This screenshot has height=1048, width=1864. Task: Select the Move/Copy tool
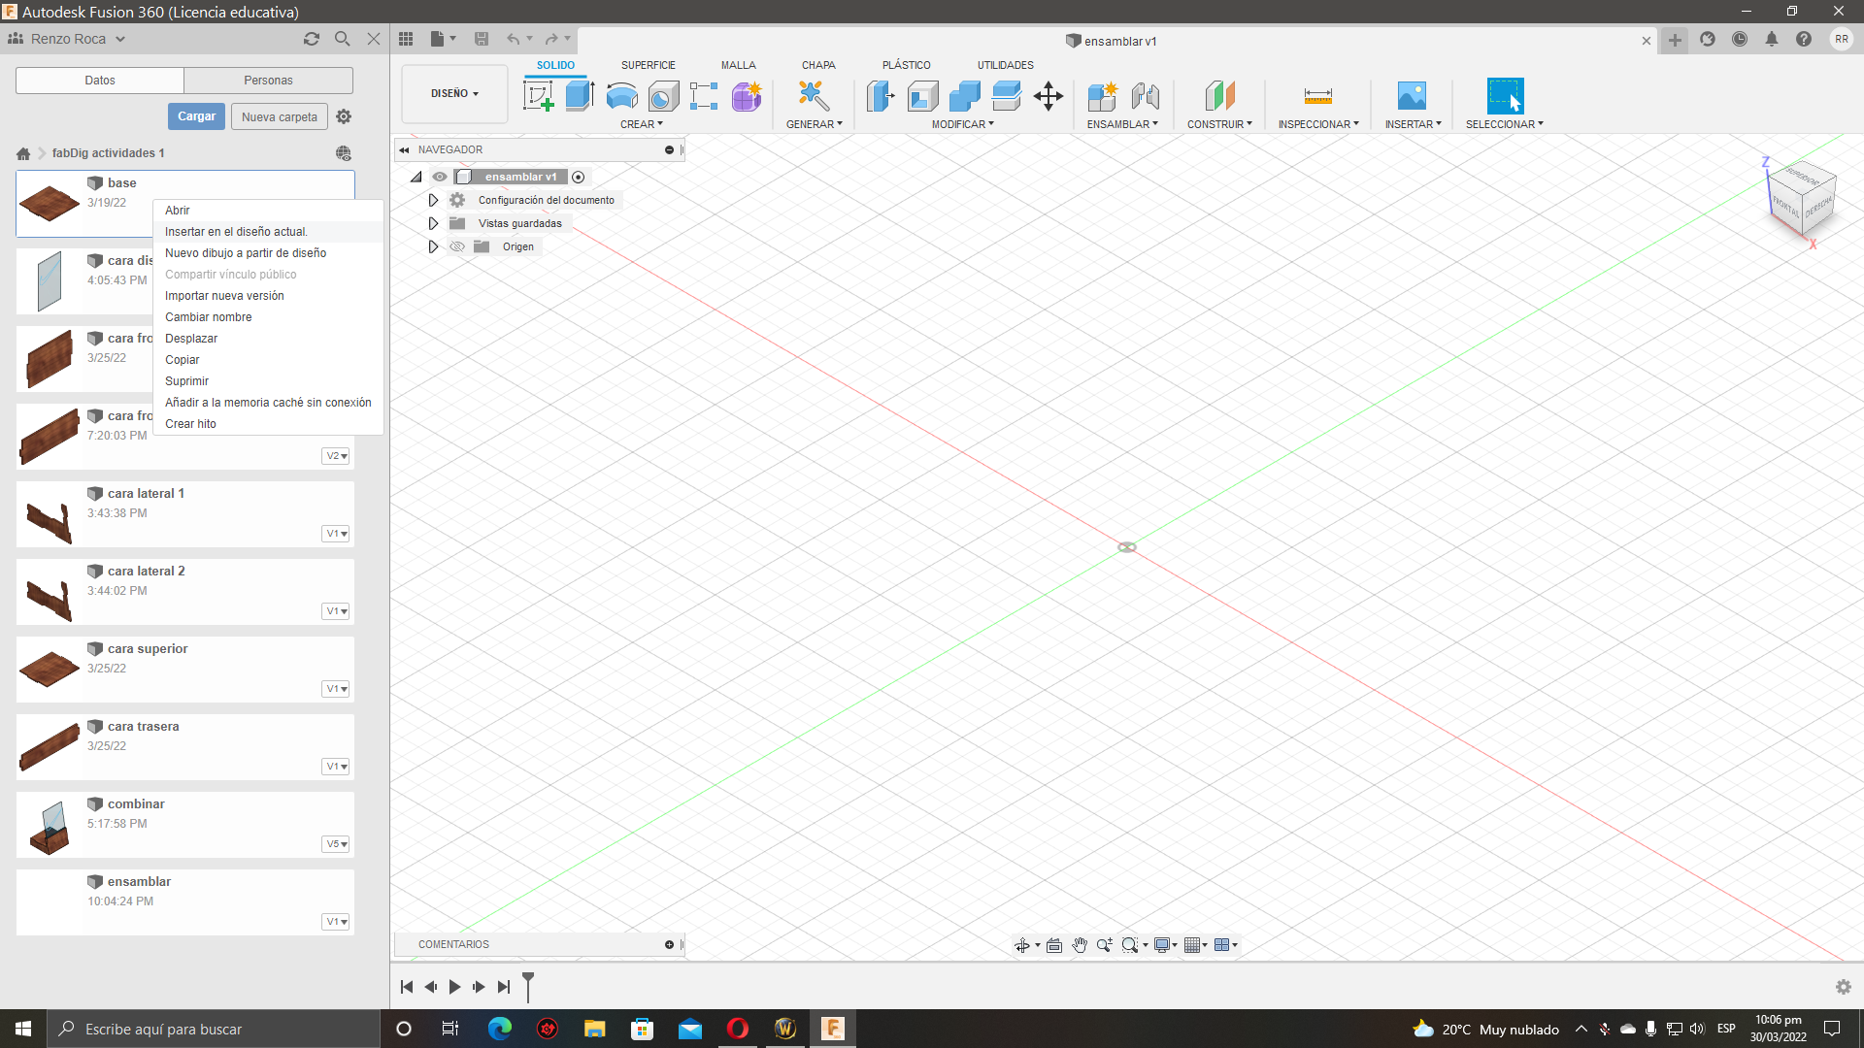(x=1048, y=96)
